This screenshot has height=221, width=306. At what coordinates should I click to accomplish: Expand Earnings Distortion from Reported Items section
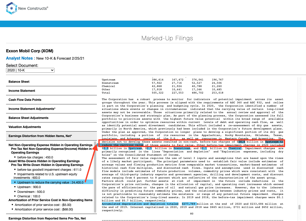(51, 218)
